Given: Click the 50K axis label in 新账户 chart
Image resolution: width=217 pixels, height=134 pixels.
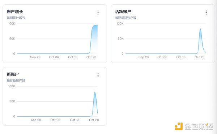Looking at the screenshot, I should (12, 101).
